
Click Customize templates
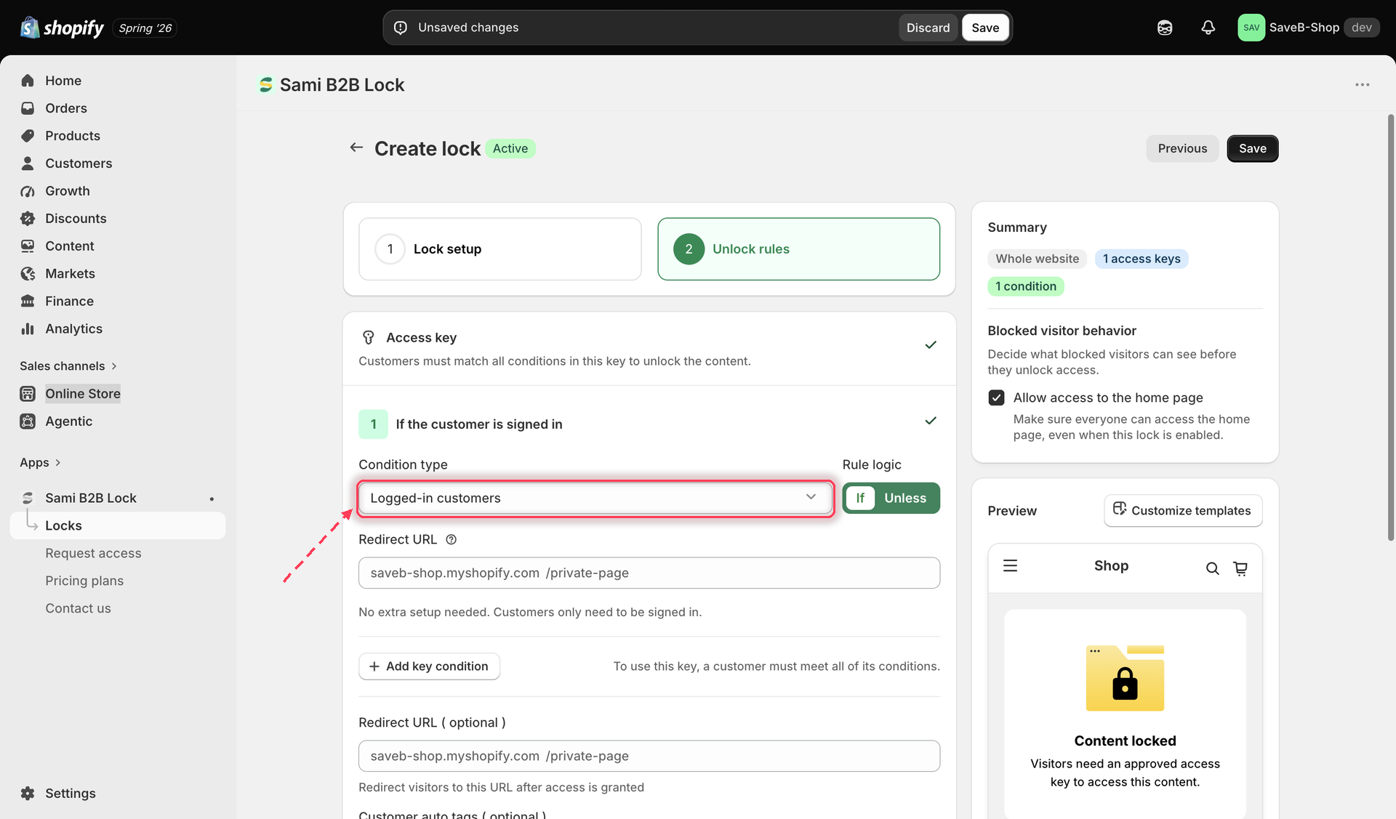[1183, 510]
